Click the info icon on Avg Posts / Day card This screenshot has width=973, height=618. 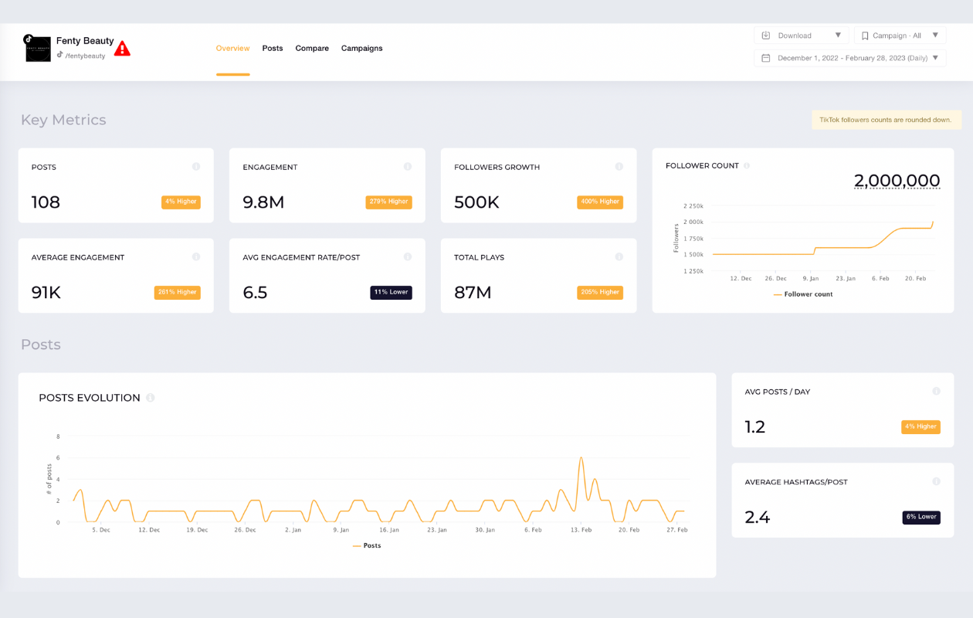click(x=937, y=391)
